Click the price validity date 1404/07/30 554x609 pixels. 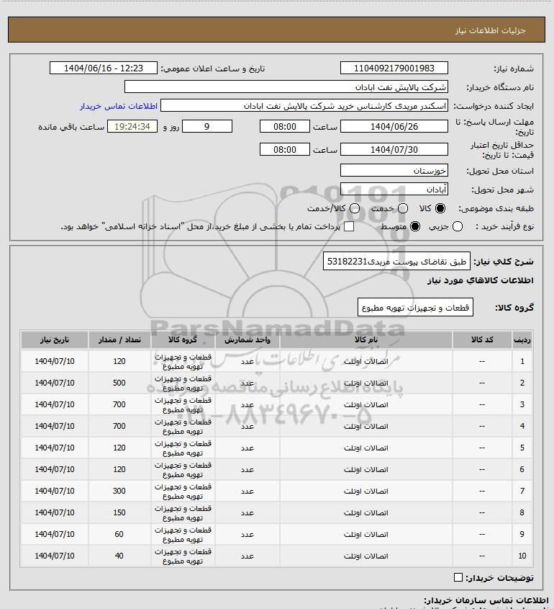394,149
